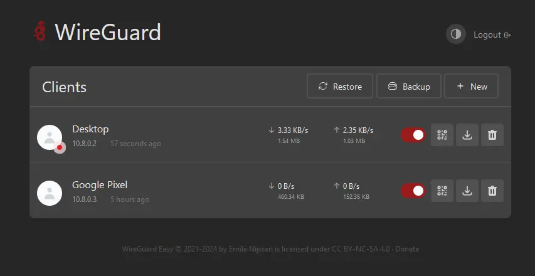Image resolution: width=535 pixels, height=276 pixels.
Task: Edit the Desktop client name
Action: click(90, 129)
